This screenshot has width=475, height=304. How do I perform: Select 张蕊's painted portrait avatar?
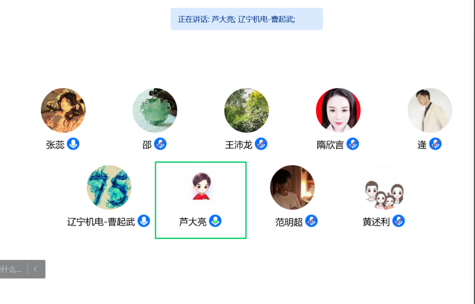(x=63, y=111)
